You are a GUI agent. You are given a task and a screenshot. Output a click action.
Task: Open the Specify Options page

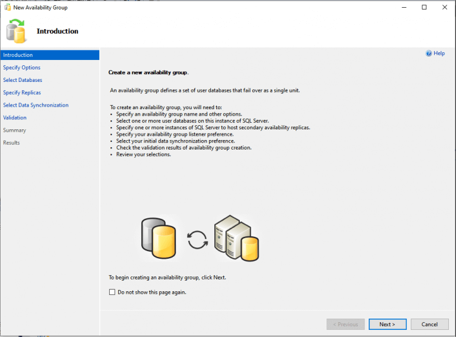[22, 68]
